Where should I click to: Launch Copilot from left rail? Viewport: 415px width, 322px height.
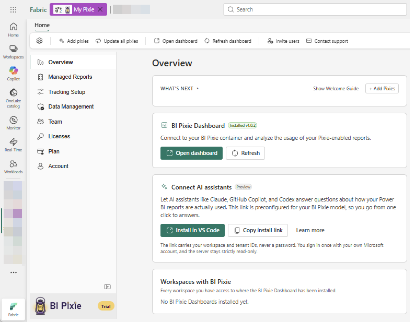click(13, 74)
